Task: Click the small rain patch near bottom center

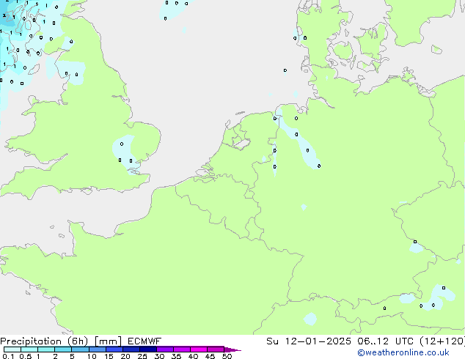Action: 311,319
